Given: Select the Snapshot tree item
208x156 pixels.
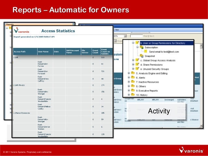Looking at the screenshot, I should click(150, 56).
